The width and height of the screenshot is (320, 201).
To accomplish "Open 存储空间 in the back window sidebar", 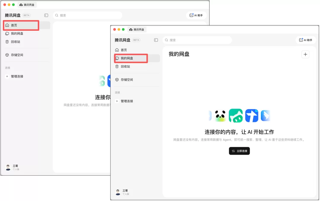I will coord(27,55).
